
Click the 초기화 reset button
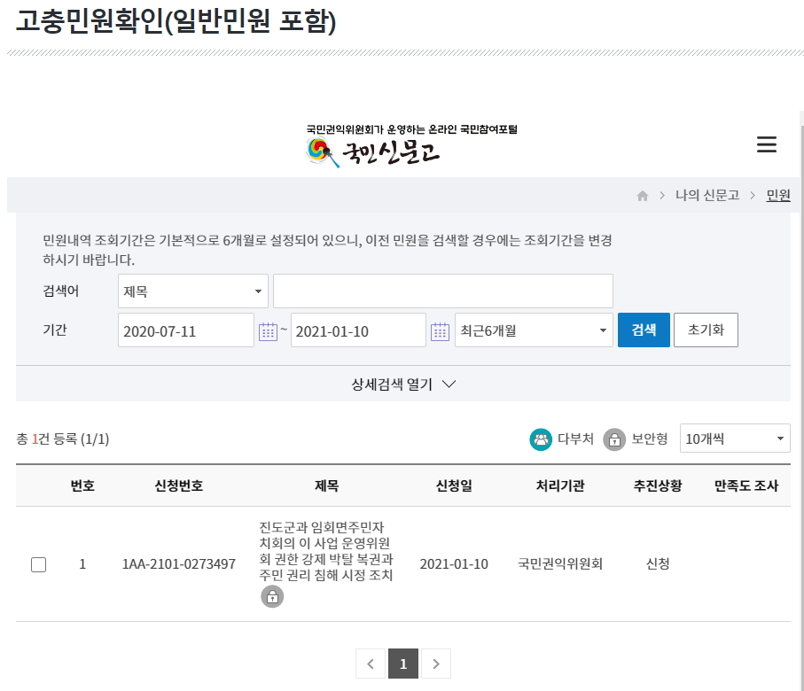coord(706,330)
